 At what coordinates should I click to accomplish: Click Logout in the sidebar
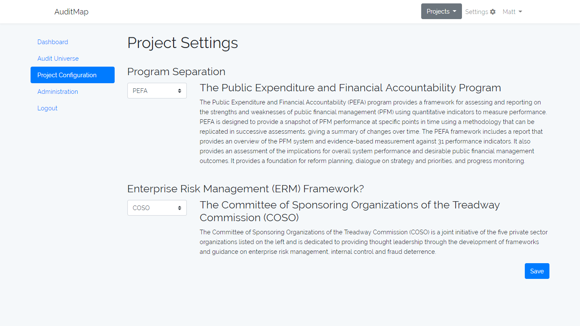tap(48, 108)
